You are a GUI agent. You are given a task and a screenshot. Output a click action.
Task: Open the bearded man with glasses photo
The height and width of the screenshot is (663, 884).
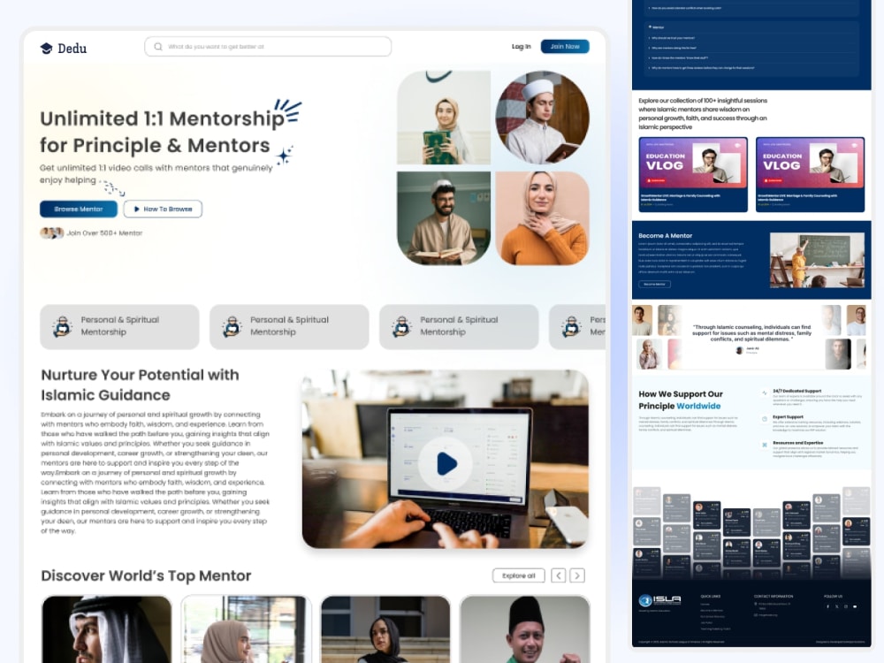(x=444, y=218)
